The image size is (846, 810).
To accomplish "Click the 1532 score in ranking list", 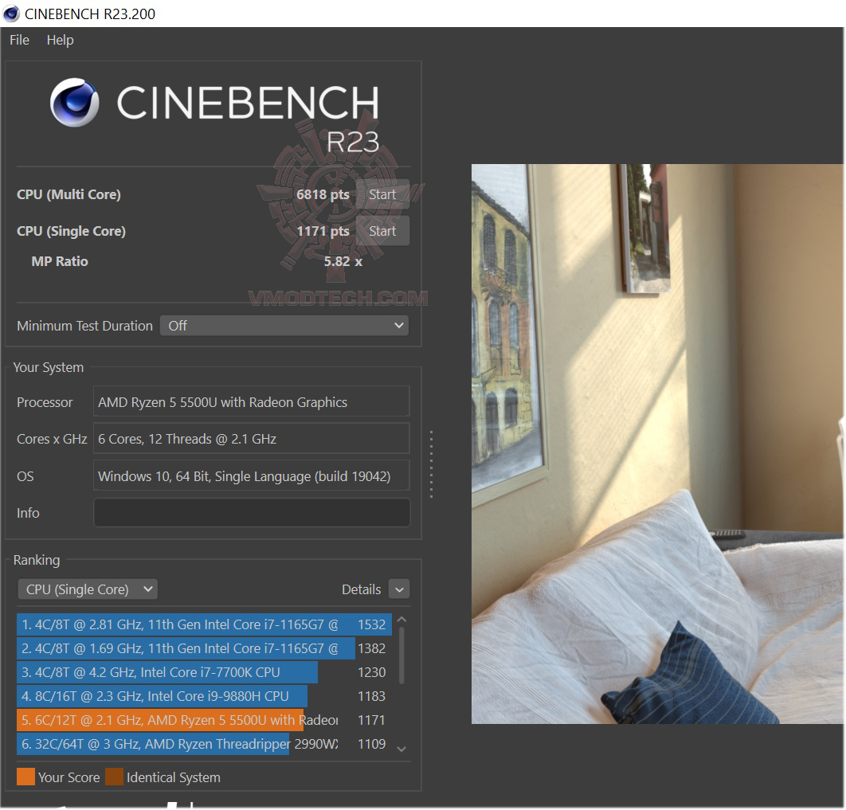I will 372,624.
